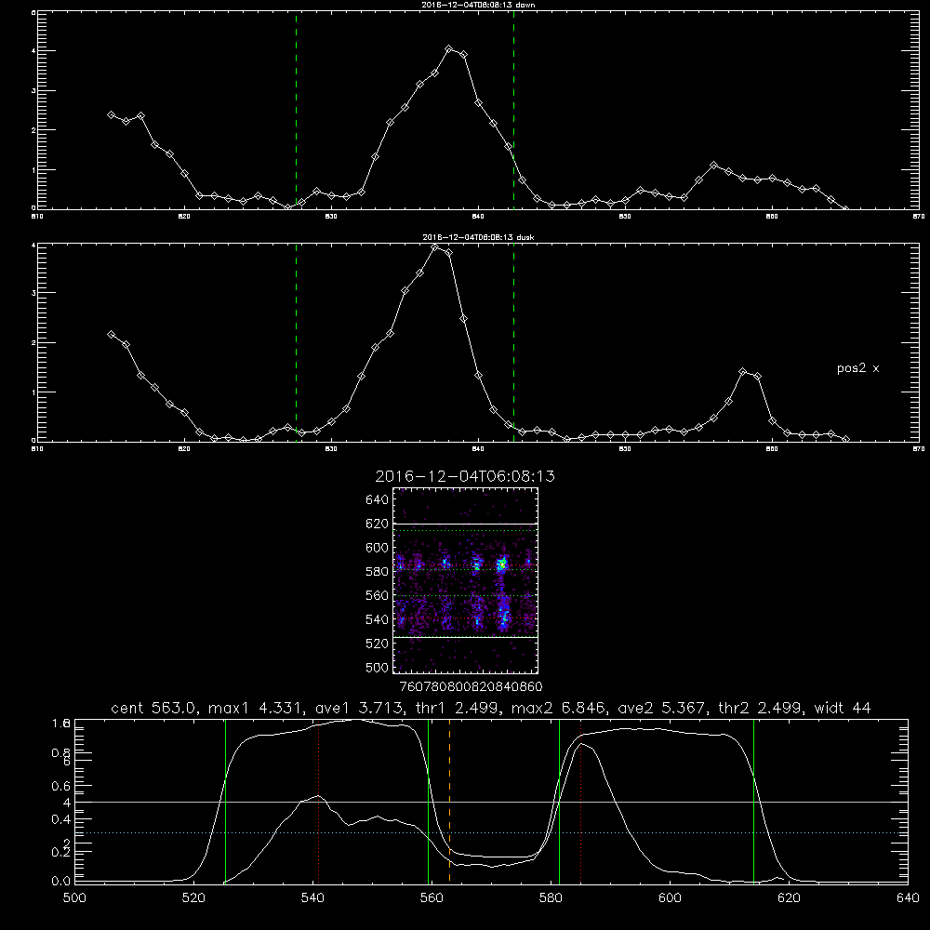Click the upper white horizontal line on heatmap
The width and height of the screenshot is (930, 930).
[x=466, y=524]
